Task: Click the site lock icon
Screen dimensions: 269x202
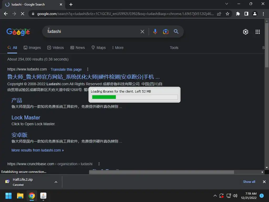Action: click(x=33, y=14)
